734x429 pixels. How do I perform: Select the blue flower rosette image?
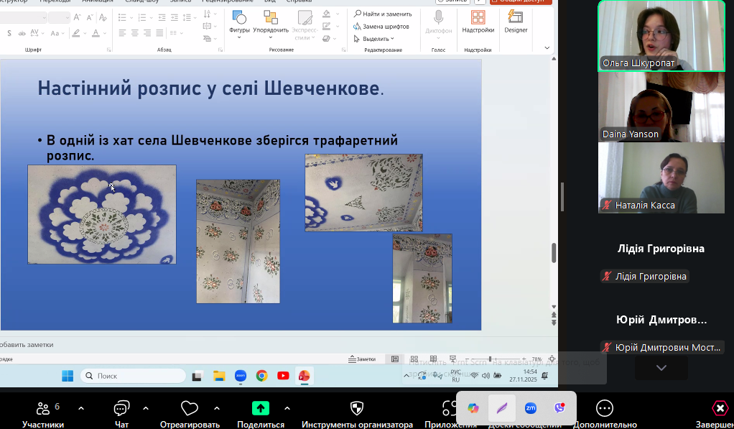point(102,214)
